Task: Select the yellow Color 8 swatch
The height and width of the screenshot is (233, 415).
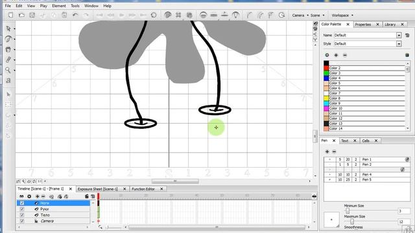Action: click(x=326, y=98)
